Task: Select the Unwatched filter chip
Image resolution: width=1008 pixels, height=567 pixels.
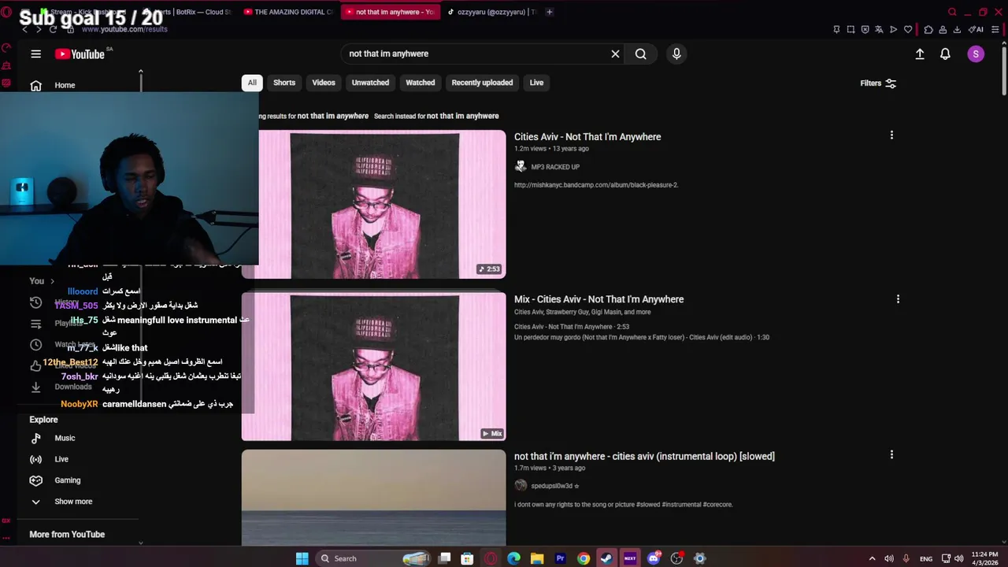Action: [370, 83]
